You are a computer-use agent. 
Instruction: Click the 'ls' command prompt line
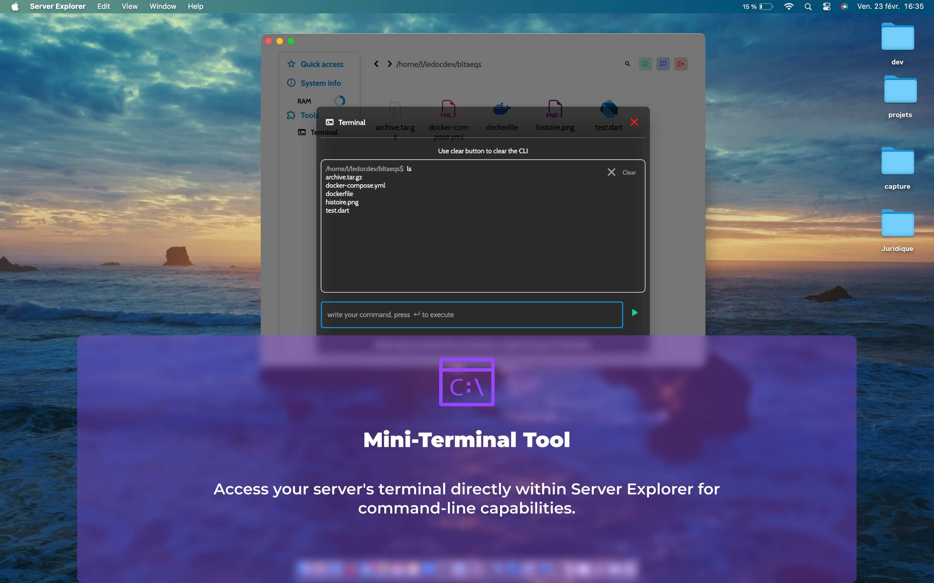[x=368, y=169]
